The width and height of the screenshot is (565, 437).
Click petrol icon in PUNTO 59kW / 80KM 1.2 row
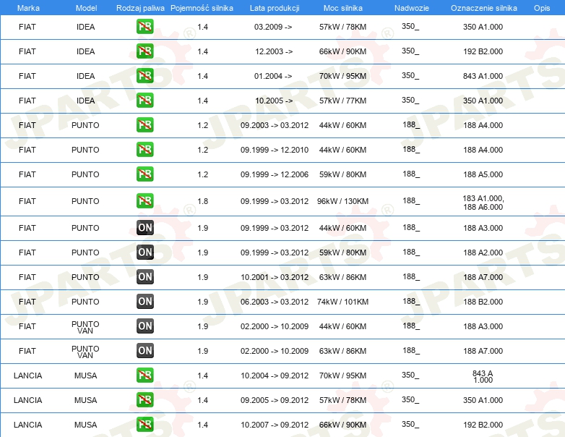[145, 174]
